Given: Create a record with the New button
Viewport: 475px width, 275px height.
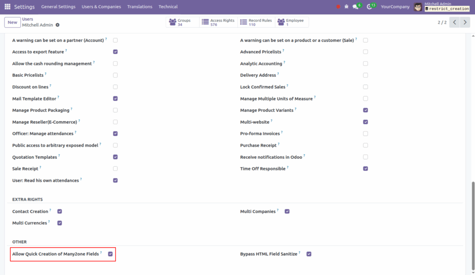Looking at the screenshot, I should 12,22.
